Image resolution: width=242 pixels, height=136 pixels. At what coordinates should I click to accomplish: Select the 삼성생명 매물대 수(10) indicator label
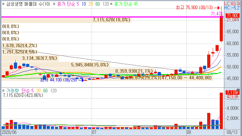click(x=28, y=4)
